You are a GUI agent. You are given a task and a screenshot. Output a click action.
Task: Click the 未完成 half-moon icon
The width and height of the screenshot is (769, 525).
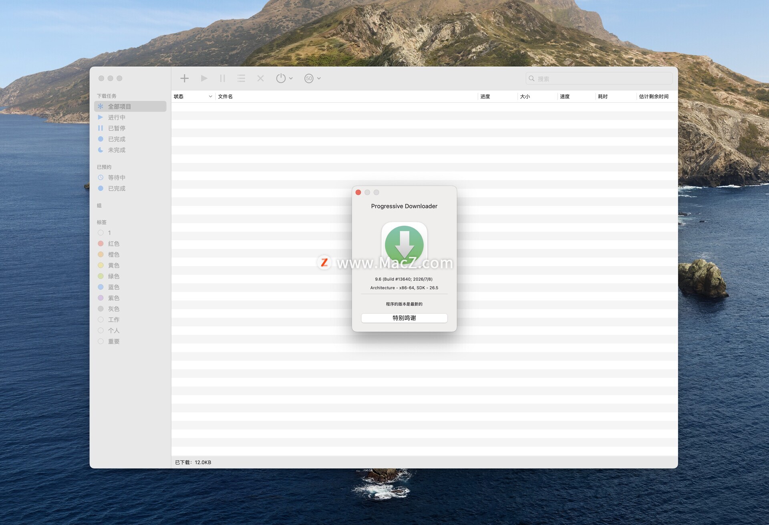coord(101,150)
